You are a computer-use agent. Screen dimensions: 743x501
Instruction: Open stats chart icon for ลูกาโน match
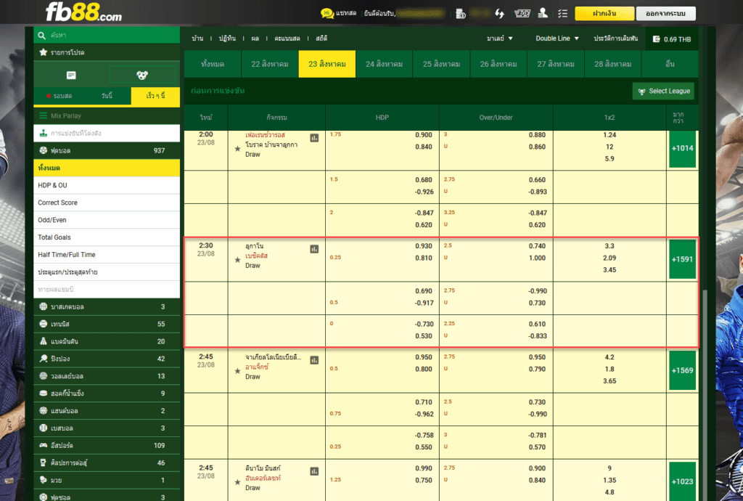[314, 249]
